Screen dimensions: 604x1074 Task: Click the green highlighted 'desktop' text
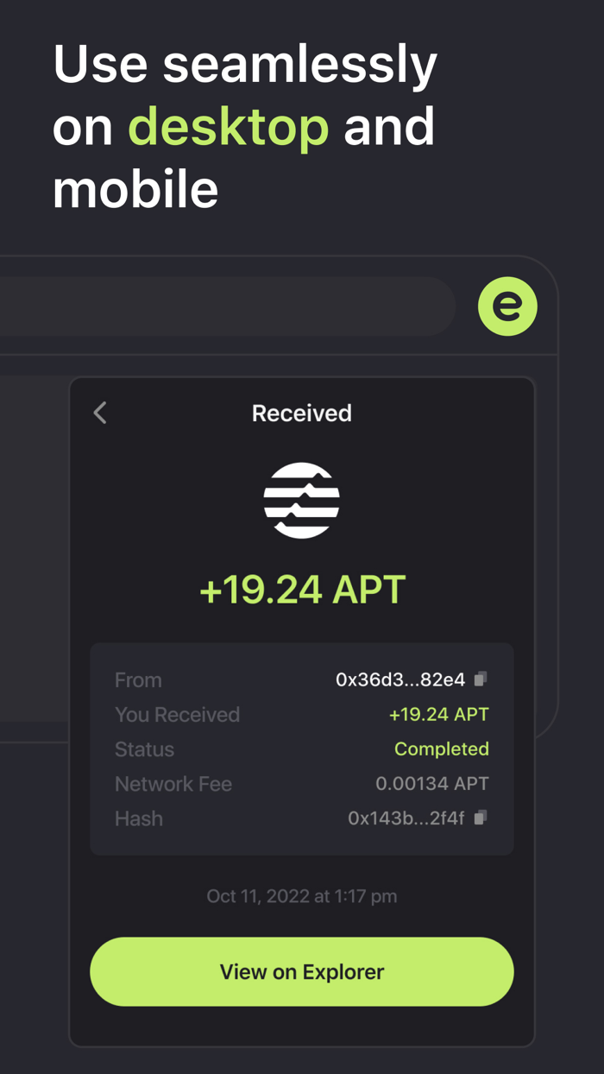(x=228, y=126)
